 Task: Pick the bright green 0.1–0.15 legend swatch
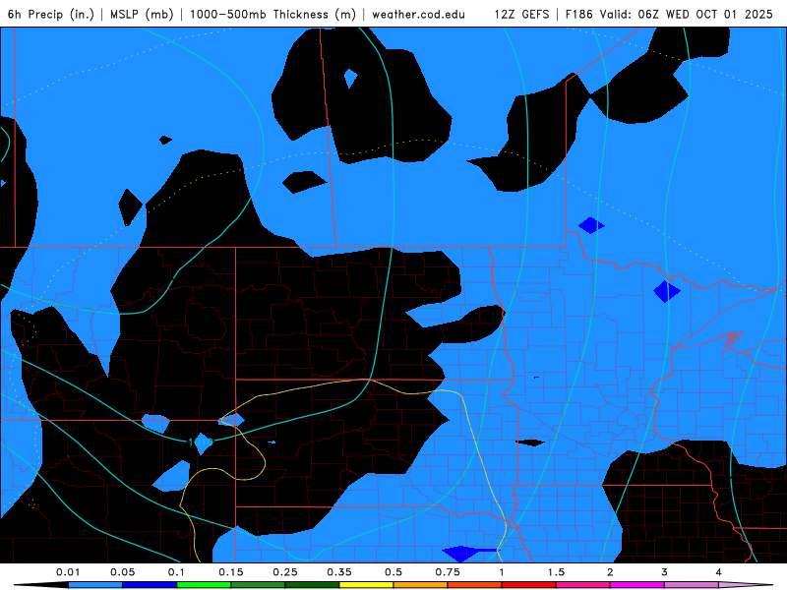coord(204,585)
